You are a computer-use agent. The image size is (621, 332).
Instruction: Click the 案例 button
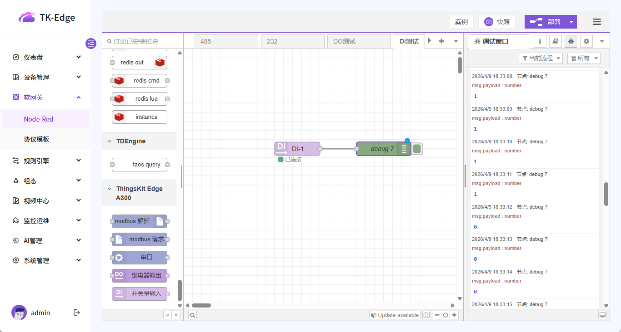[x=461, y=22]
